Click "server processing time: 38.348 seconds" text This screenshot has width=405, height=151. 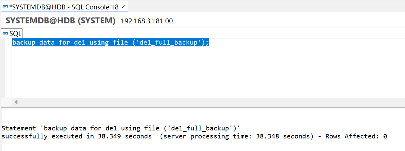pyautogui.click(x=236, y=136)
